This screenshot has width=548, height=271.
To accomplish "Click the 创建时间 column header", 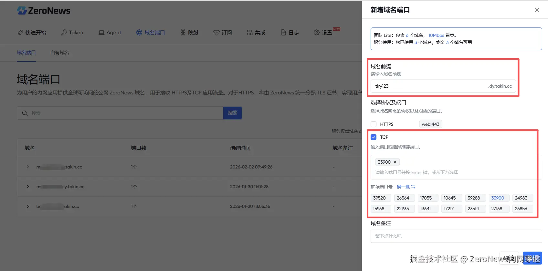I will pyautogui.click(x=240, y=148).
